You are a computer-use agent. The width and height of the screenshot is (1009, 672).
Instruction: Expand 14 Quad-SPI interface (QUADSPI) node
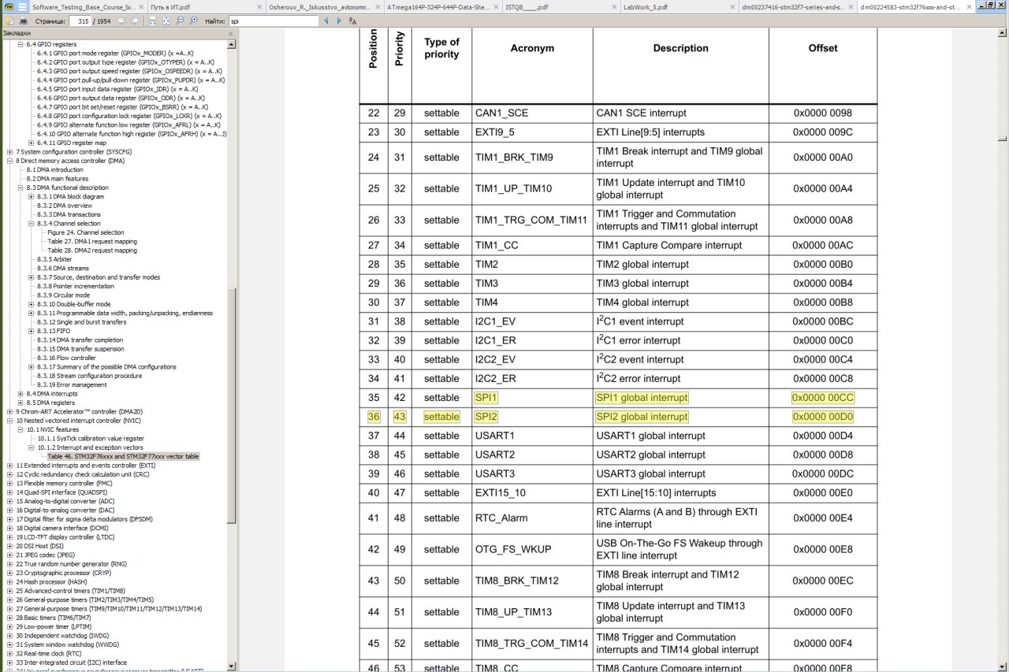tap(9, 492)
